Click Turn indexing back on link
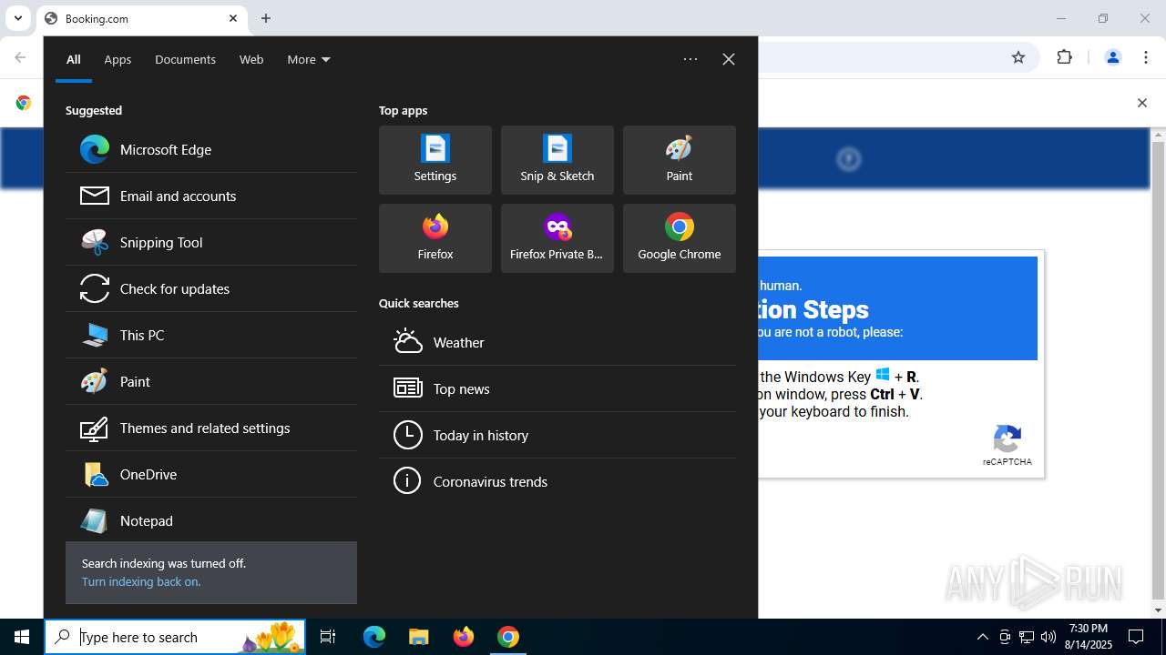The height and width of the screenshot is (655, 1166). (141, 581)
